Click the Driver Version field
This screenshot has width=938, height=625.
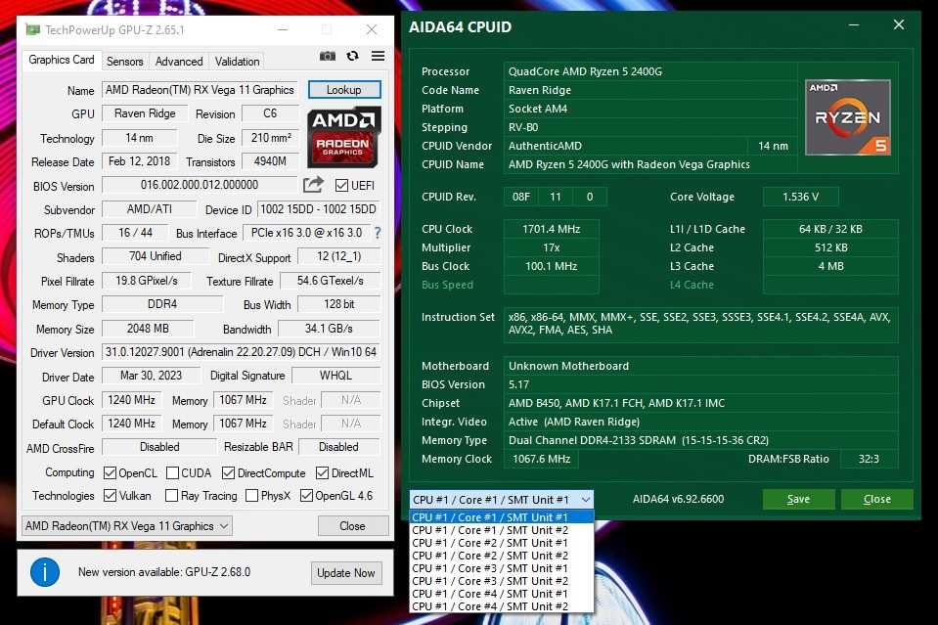tap(241, 352)
